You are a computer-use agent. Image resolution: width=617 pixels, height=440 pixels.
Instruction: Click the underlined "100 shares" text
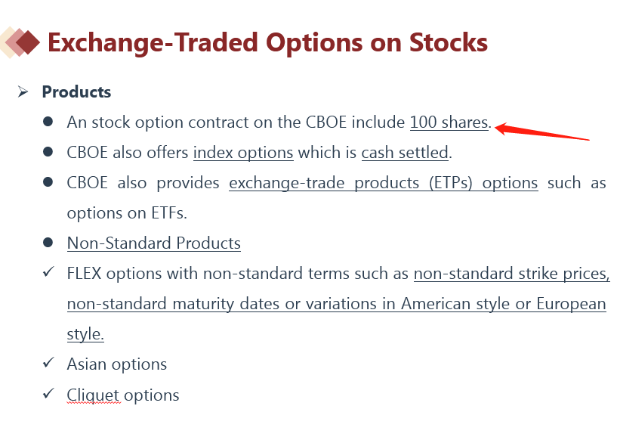449,122
